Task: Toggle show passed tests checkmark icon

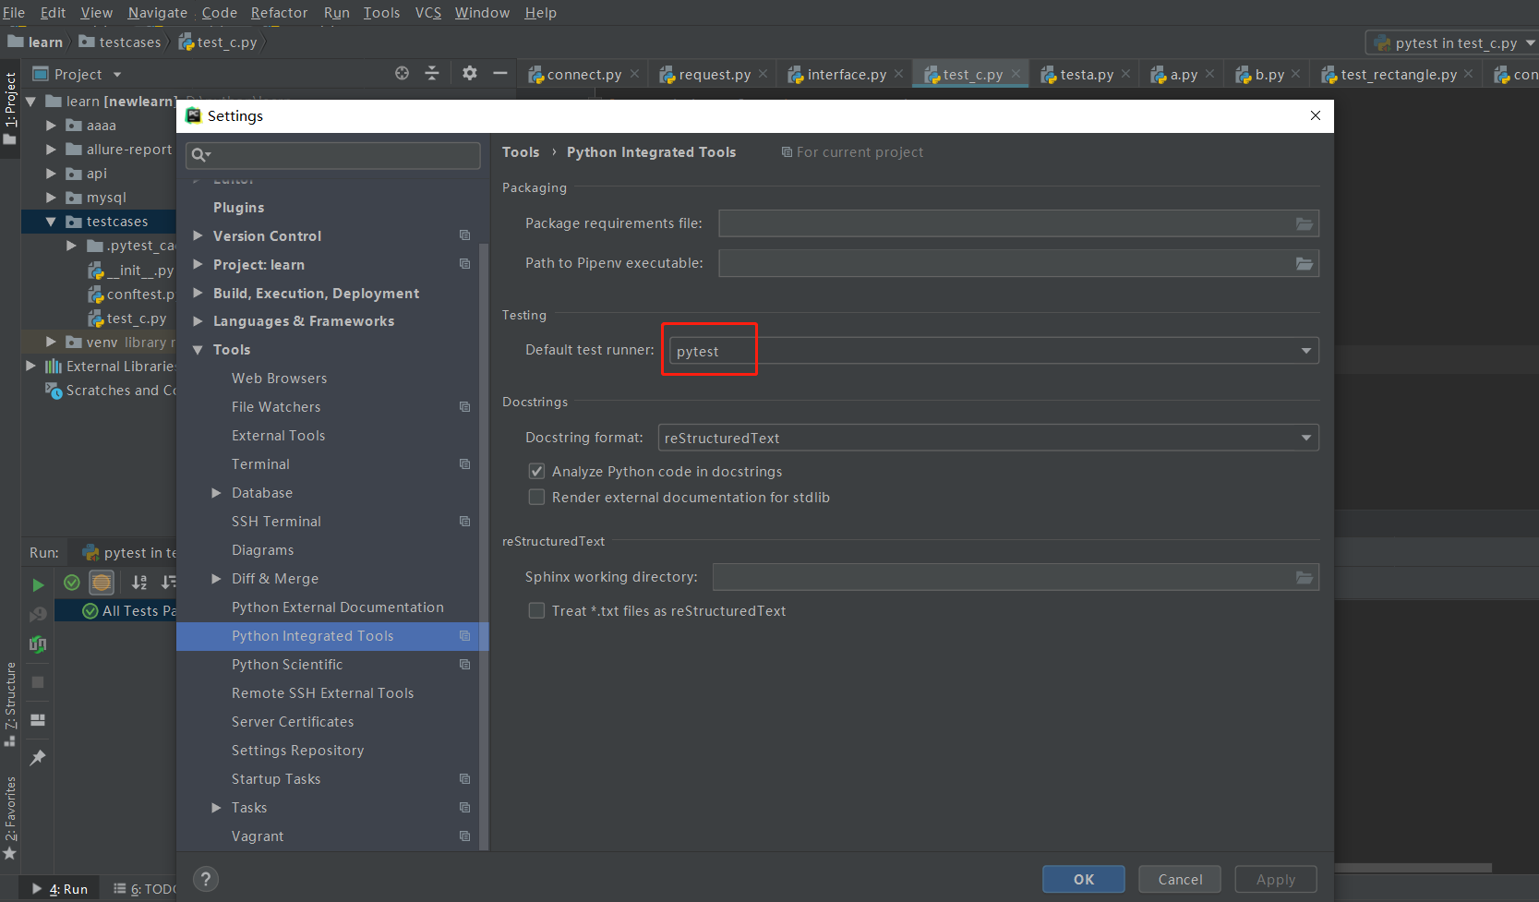Action: [72, 582]
